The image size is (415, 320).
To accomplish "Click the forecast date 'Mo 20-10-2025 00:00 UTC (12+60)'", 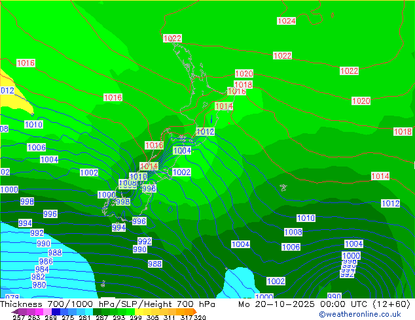I will point(324,304).
